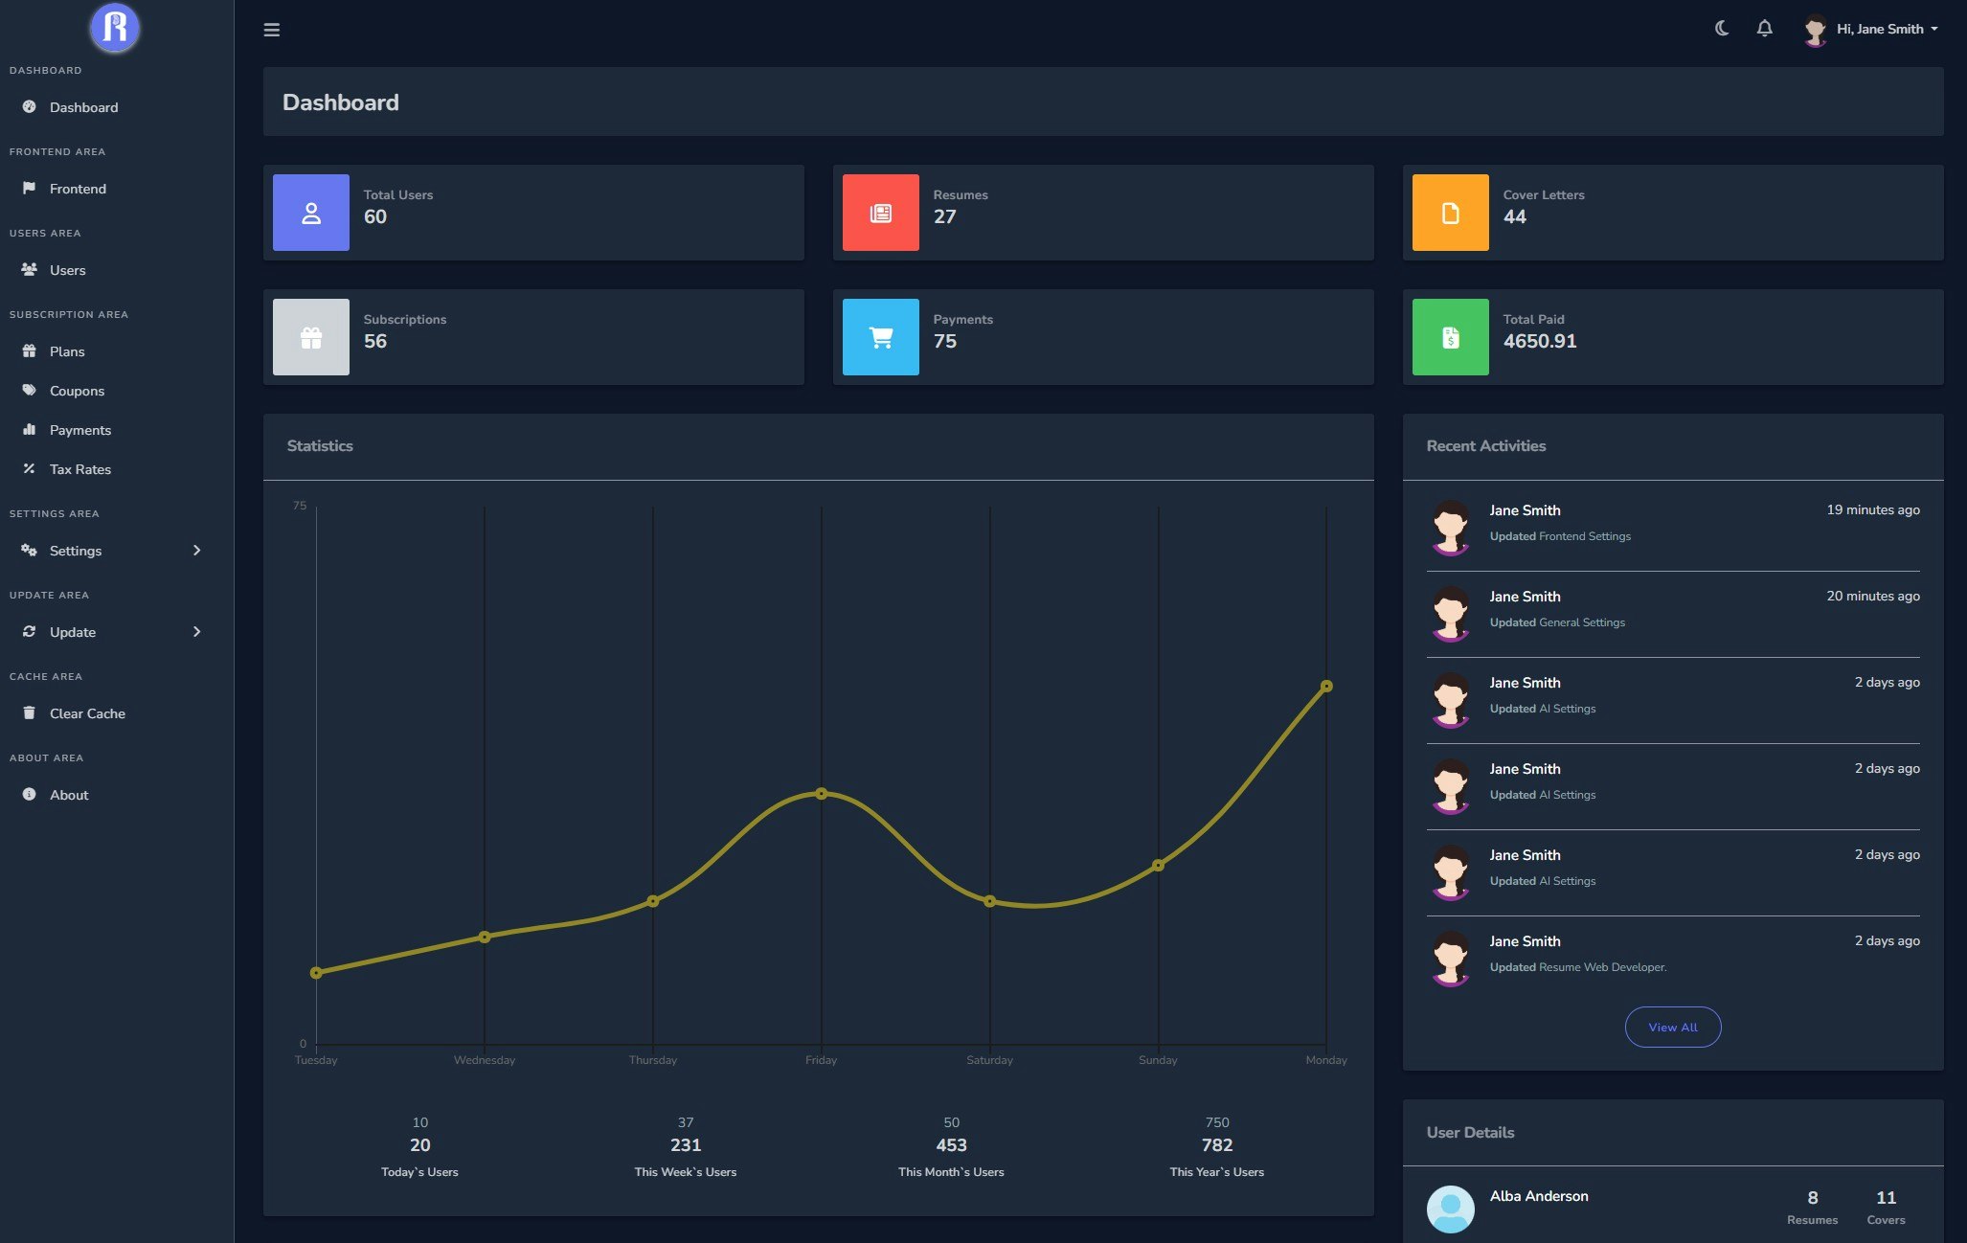This screenshot has height=1243, width=1967.
Task: Click Alba Anderson's profile thumbnail
Action: point(1450,1209)
